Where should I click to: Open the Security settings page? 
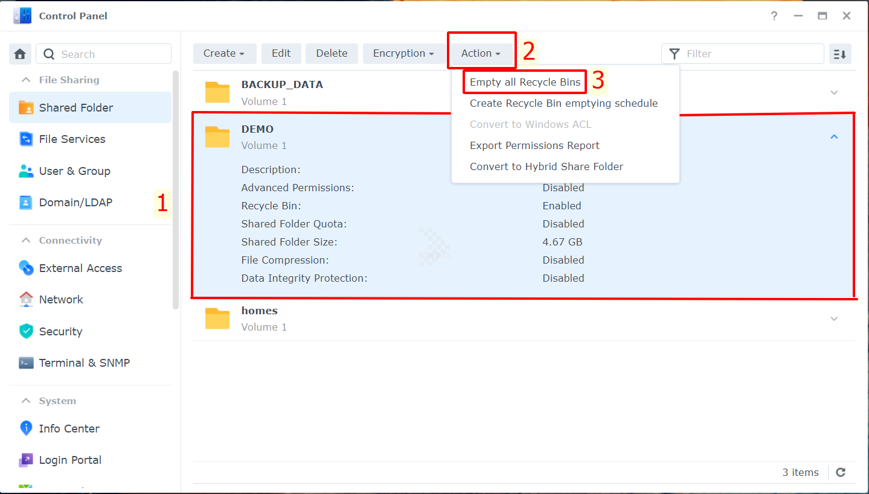click(60, 332)
